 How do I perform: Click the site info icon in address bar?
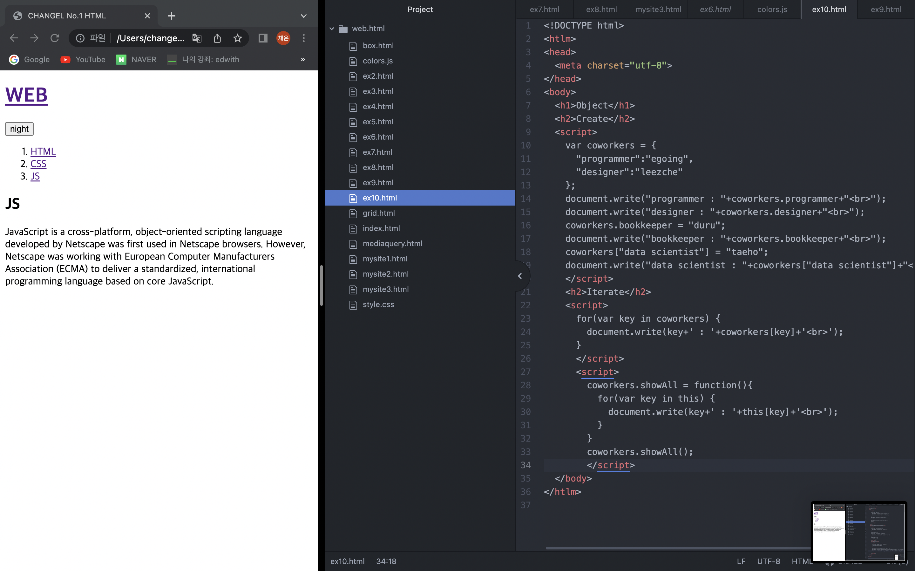coord(80,38)
